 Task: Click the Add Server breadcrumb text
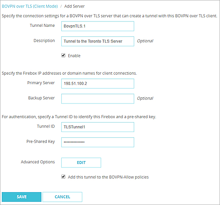[74, 6]
